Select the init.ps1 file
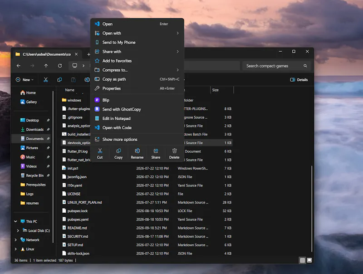The height and width of the screenshot is (274, 363). click(147, 168)
